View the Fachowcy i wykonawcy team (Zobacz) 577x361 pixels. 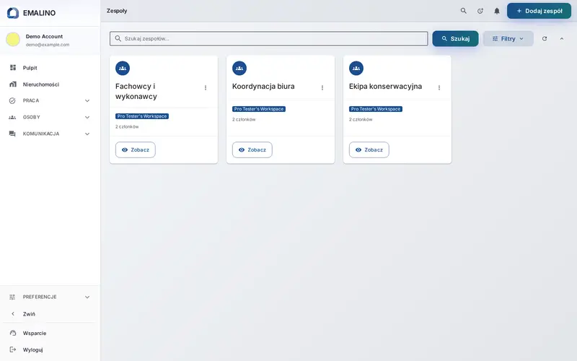[x=136, y=150]
